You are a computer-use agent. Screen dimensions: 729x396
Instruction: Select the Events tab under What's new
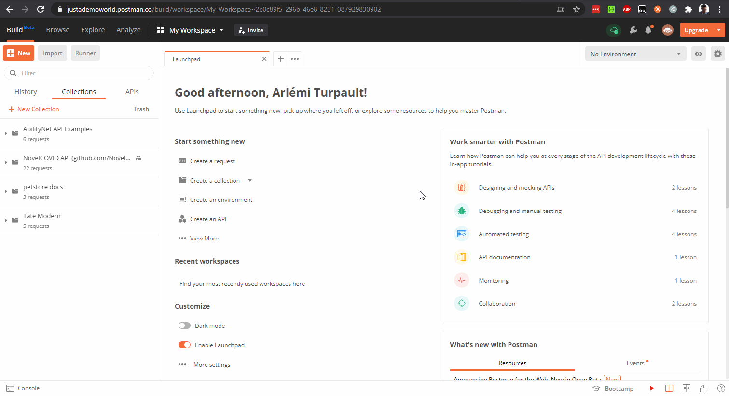636,363
